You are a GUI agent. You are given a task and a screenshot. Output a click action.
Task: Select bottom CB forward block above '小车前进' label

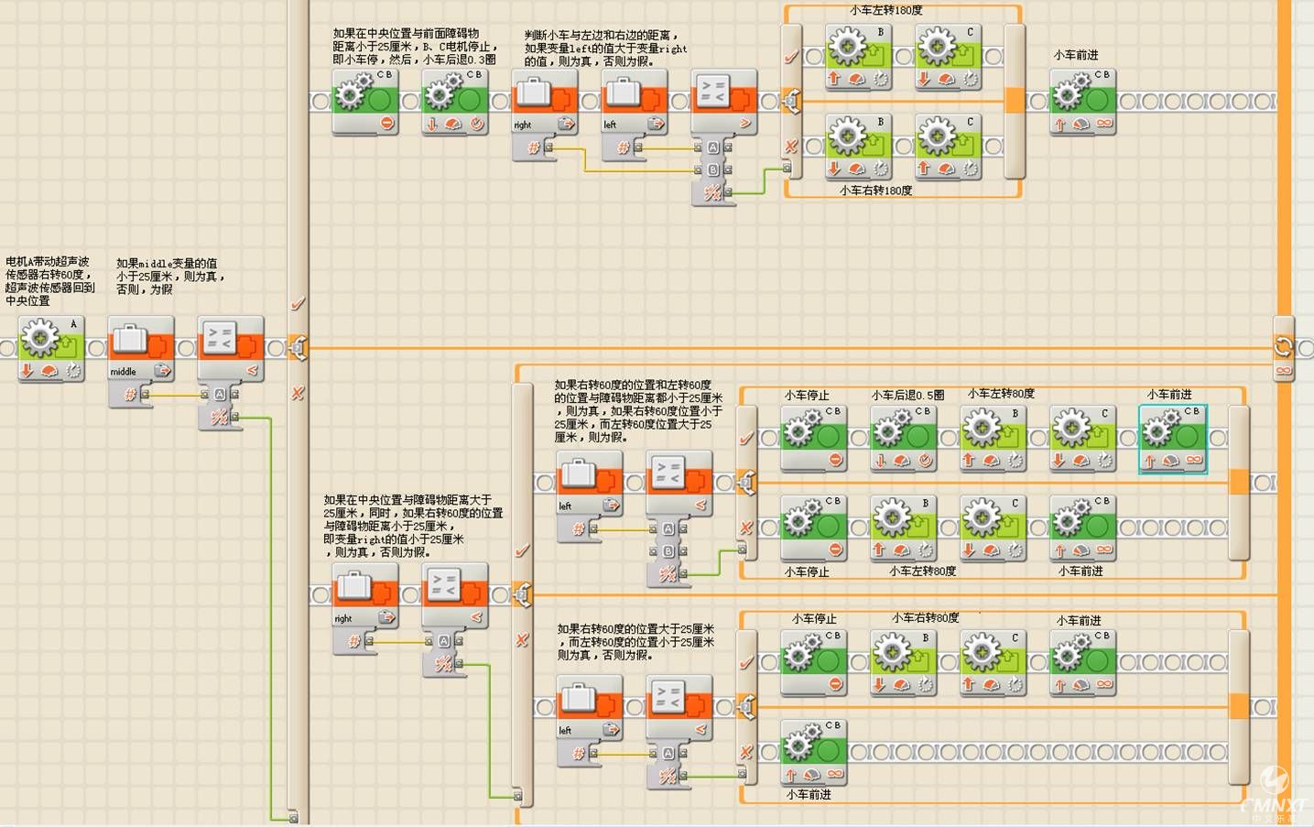(x=814, y=752)
